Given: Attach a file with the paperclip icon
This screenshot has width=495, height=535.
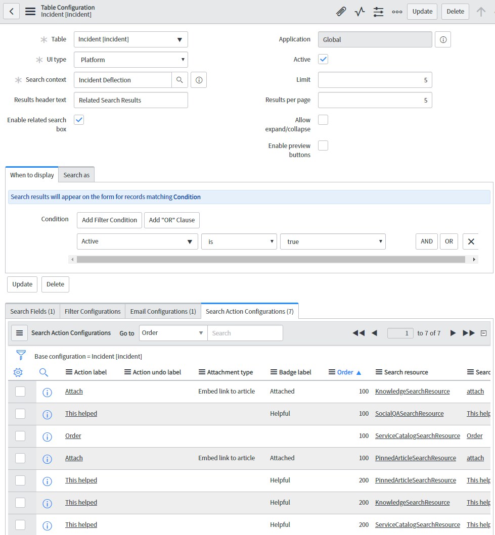Looking at the screenshot, I should pyautogui.click(x=341, y=11).
